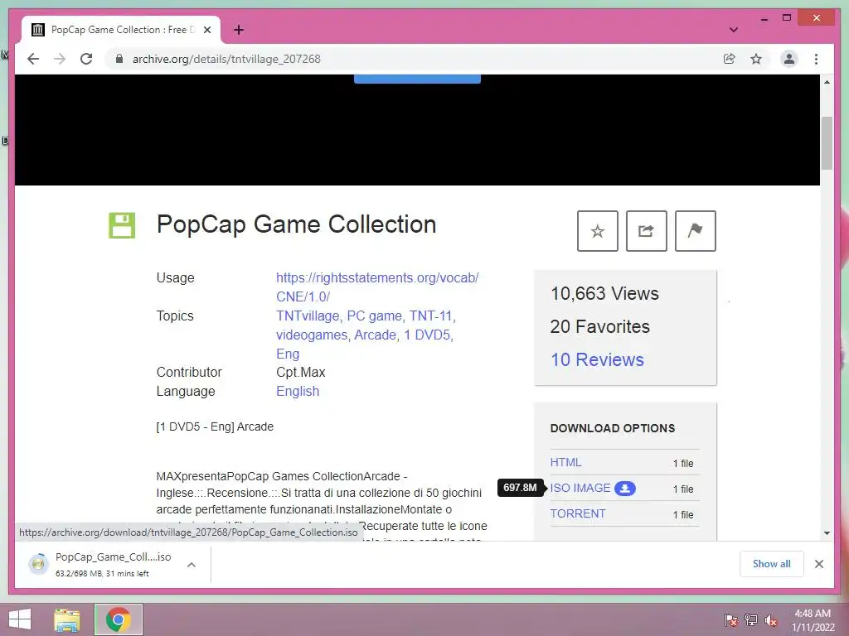Image resolution: width=849 pixels, height=636 pixels.
Task: Open the 1 DVD5 topic link
Action: click(427, 335)
